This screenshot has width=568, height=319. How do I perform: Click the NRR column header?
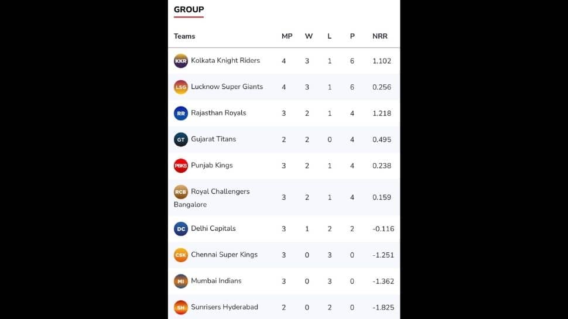[379, 36]
